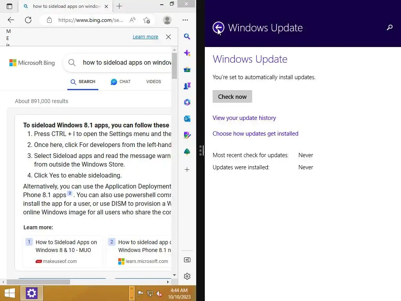Click the Check now button
The width and height of the screenshot is (401, 301).
pos(232,96)
